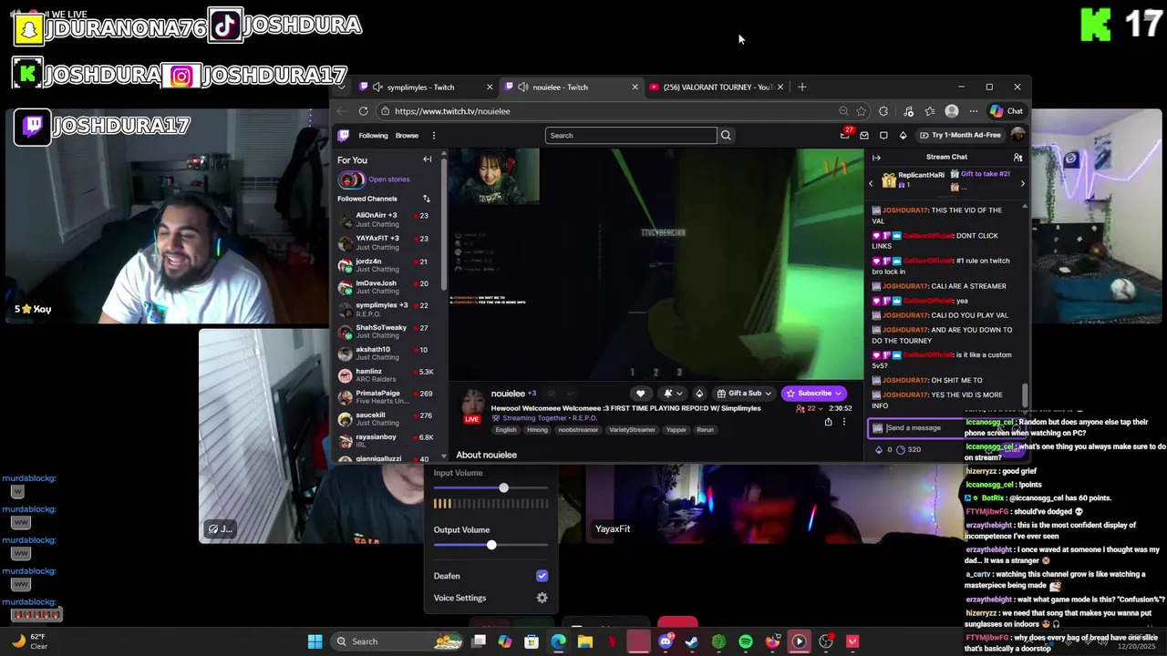
Task: Switch to symplimyles - Twitch tab
Action: pos(427,87)
